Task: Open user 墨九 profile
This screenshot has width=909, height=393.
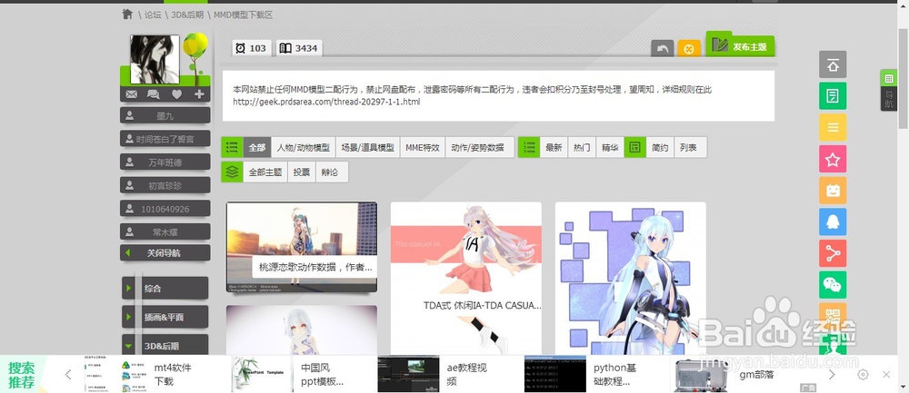Action: click(165, 116)
